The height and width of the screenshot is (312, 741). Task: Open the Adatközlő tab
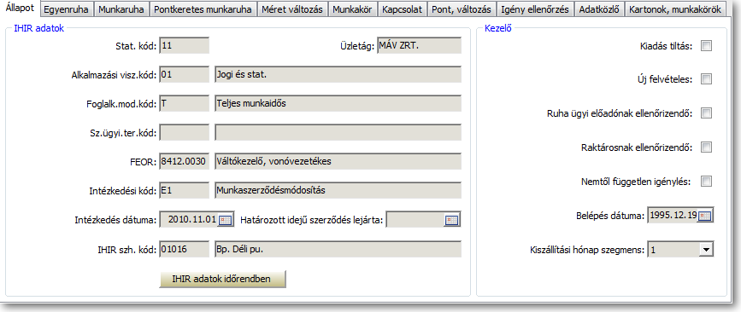(x=599, y=9)
